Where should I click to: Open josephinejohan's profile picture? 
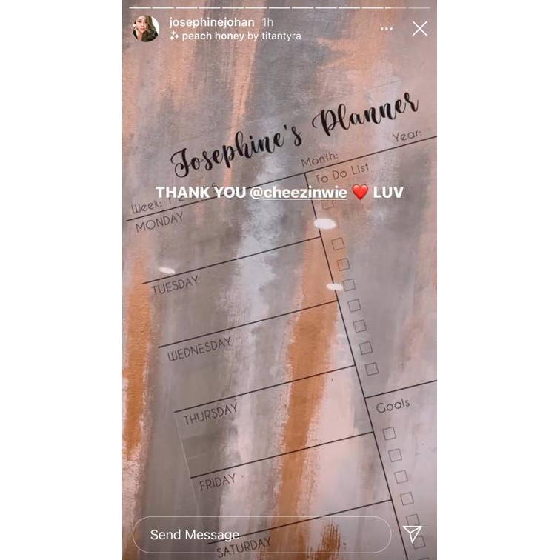146,29
